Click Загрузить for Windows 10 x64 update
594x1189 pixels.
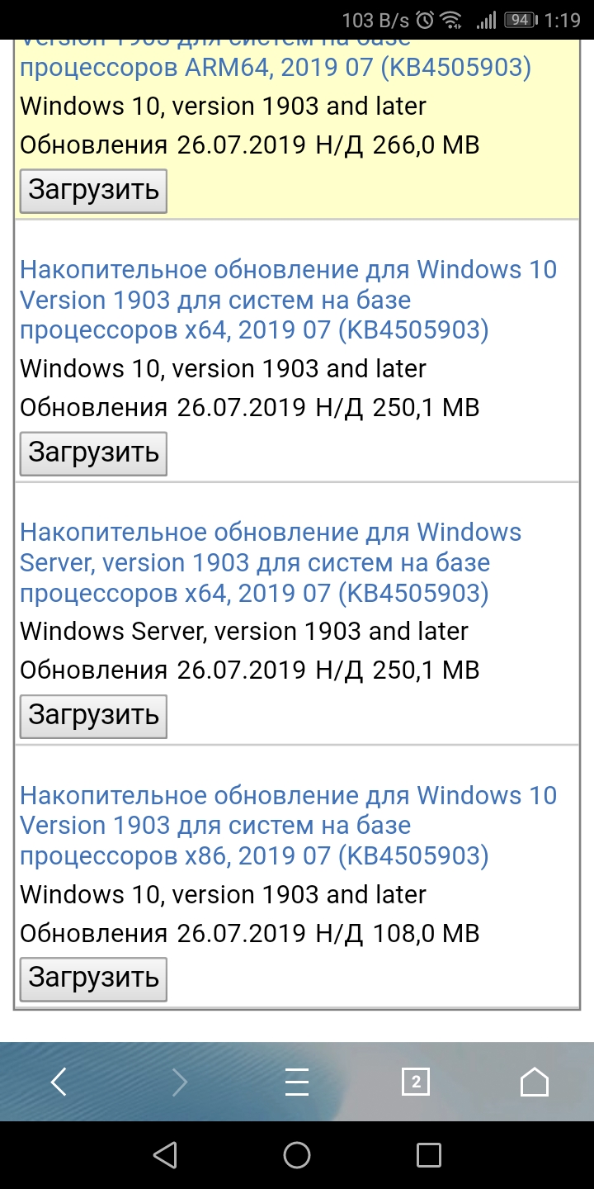93,453
